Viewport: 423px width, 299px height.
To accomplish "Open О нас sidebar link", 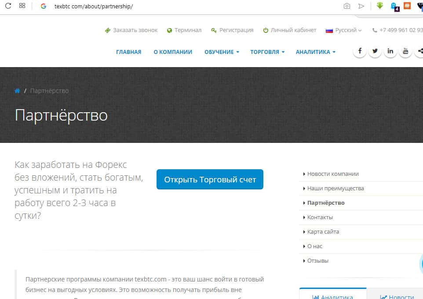I will point(314,246).
